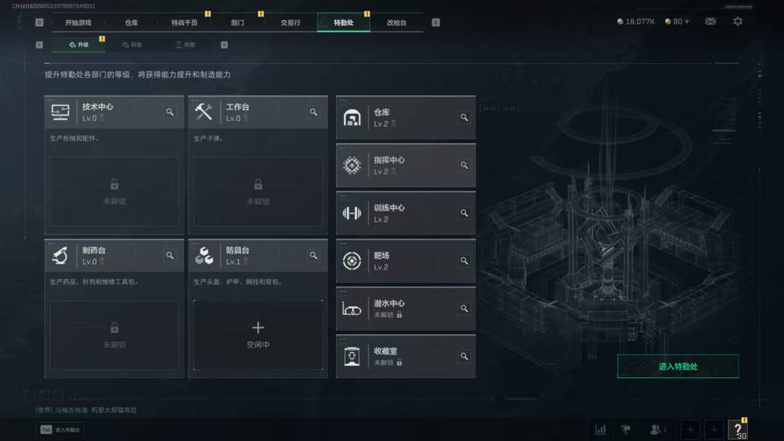Open the statistics bar chart icon
This screenshot has width=784, height=441.
coord(600,429)
